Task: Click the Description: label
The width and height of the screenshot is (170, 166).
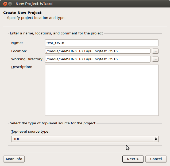Action: click(x=22, y=67)
